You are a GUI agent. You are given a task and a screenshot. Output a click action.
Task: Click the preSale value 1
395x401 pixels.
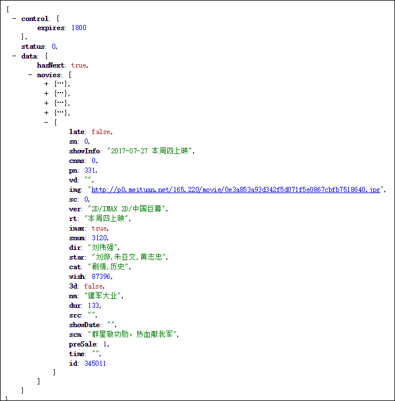tap(105, 344)
